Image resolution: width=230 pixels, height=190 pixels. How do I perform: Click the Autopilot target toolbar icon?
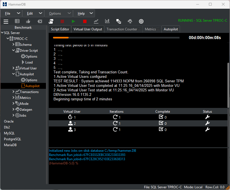pyautogui.click(x=141, y=21)
